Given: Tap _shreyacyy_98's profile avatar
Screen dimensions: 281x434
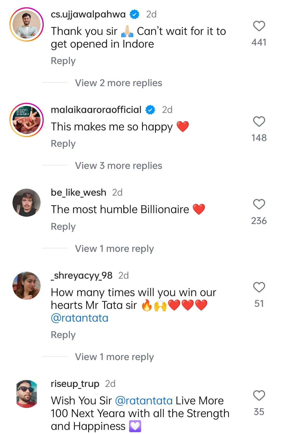Looking at the screenshot, I should [x=27, y=286].
